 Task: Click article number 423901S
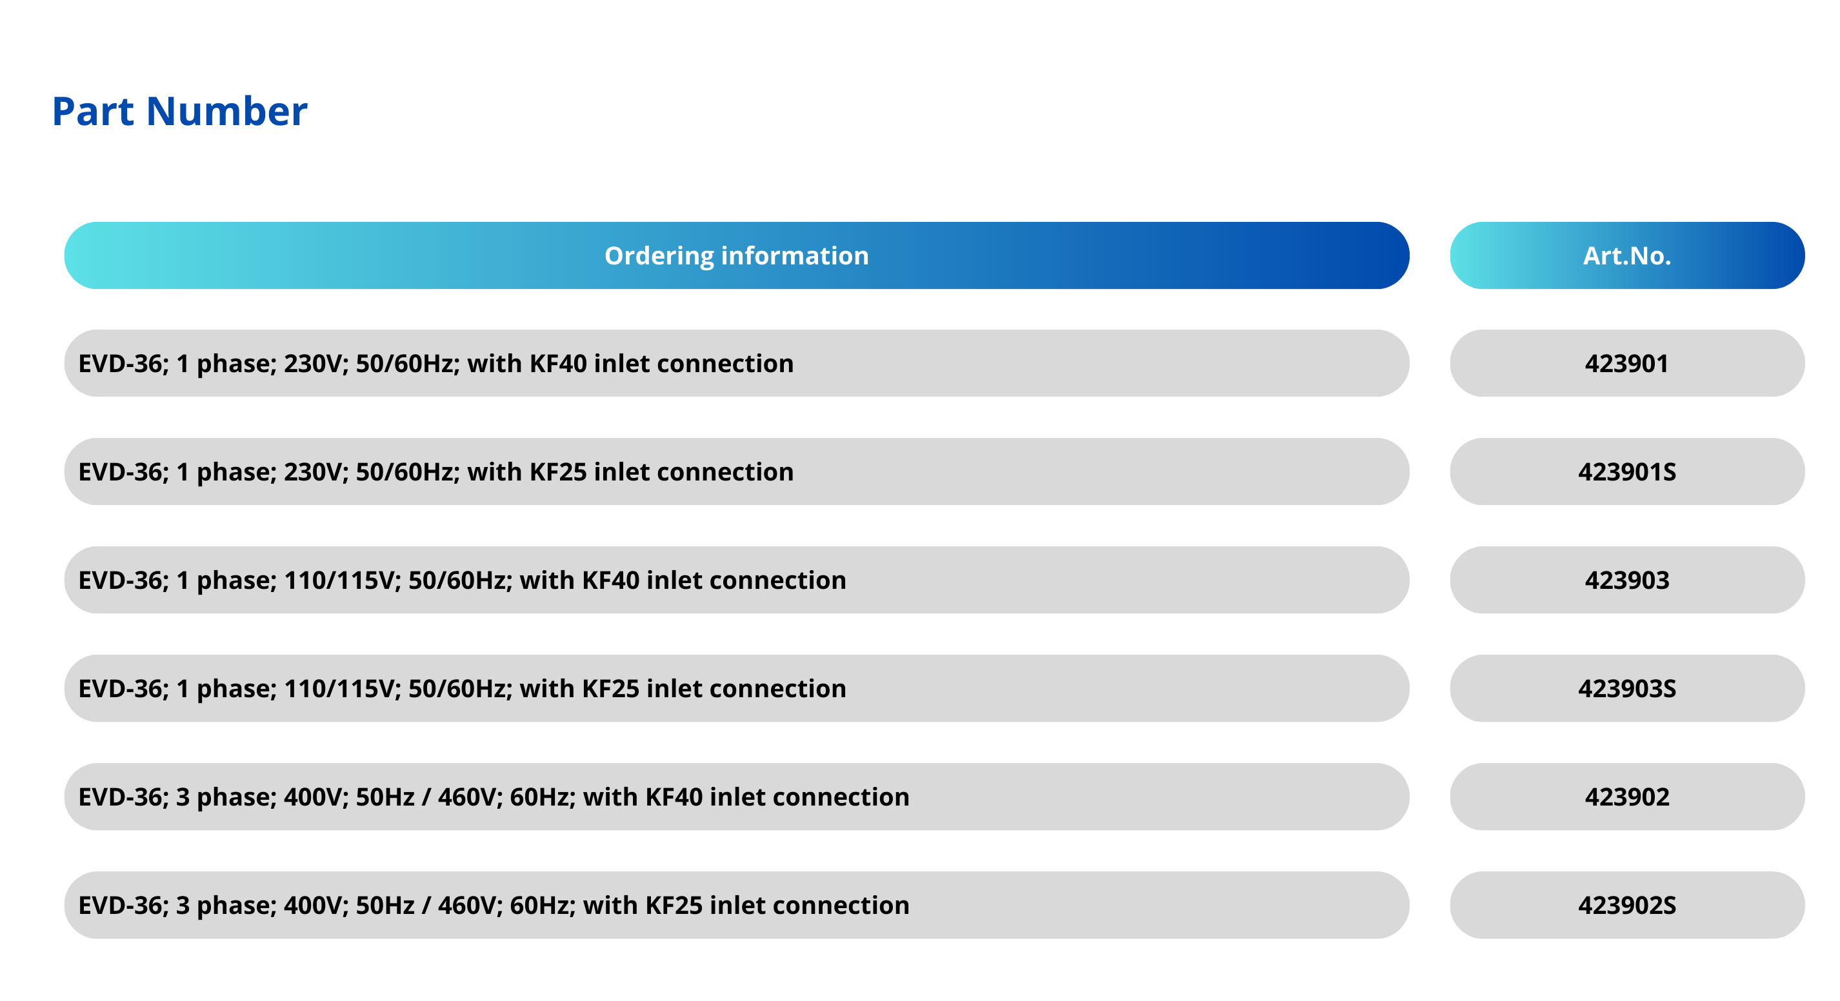point(1626,472)
